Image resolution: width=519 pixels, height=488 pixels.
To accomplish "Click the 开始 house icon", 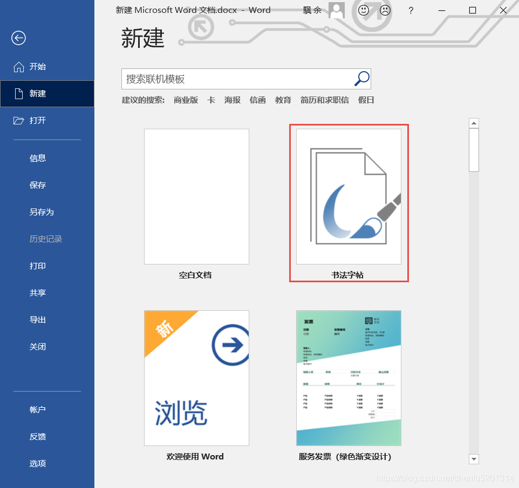I will tap(18, 67).
